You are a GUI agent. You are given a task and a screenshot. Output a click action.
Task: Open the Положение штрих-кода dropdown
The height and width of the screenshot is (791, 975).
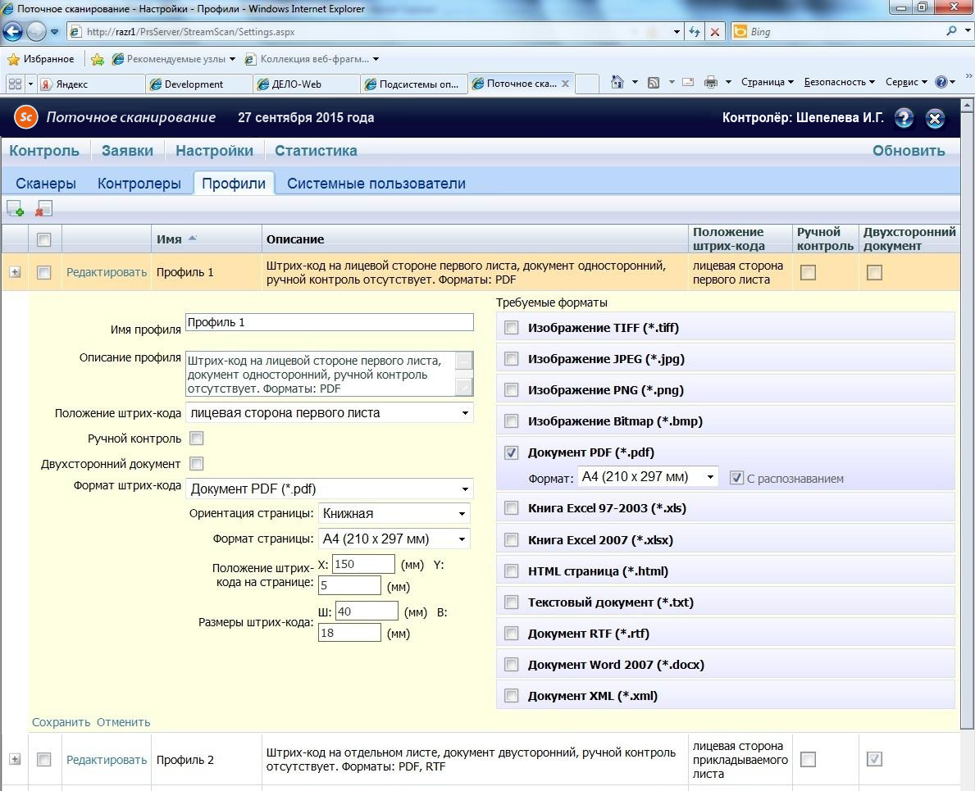coord(330,412)
